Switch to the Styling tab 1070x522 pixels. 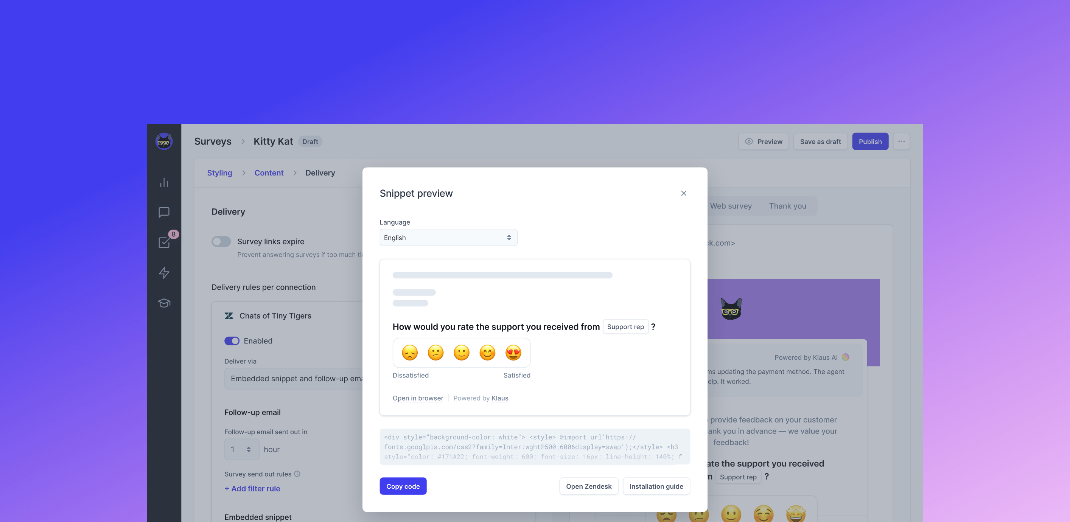[219, 172]
